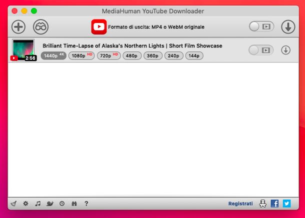Open help with question mark icon
305x218 pixels.
pos(86,204)
